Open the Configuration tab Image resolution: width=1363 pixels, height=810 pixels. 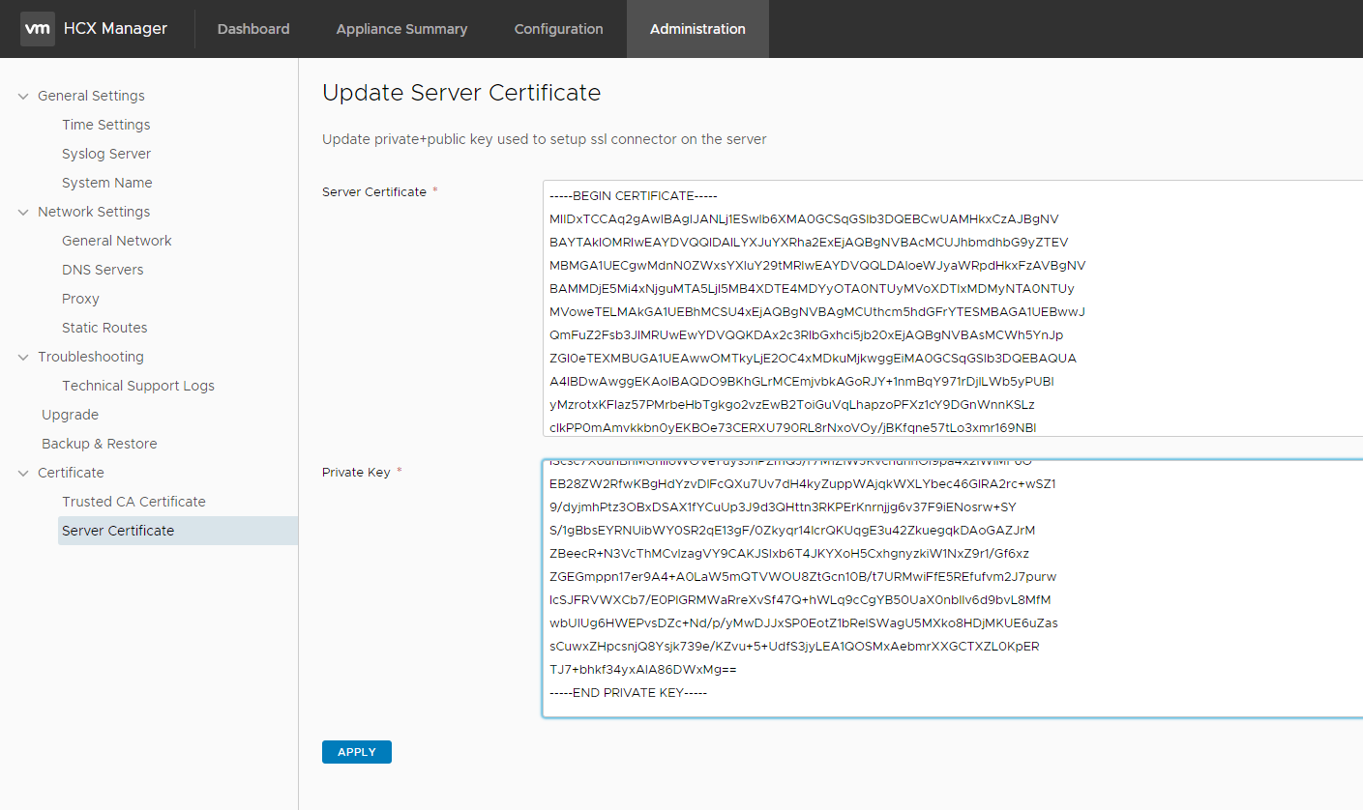coord(558,29)
